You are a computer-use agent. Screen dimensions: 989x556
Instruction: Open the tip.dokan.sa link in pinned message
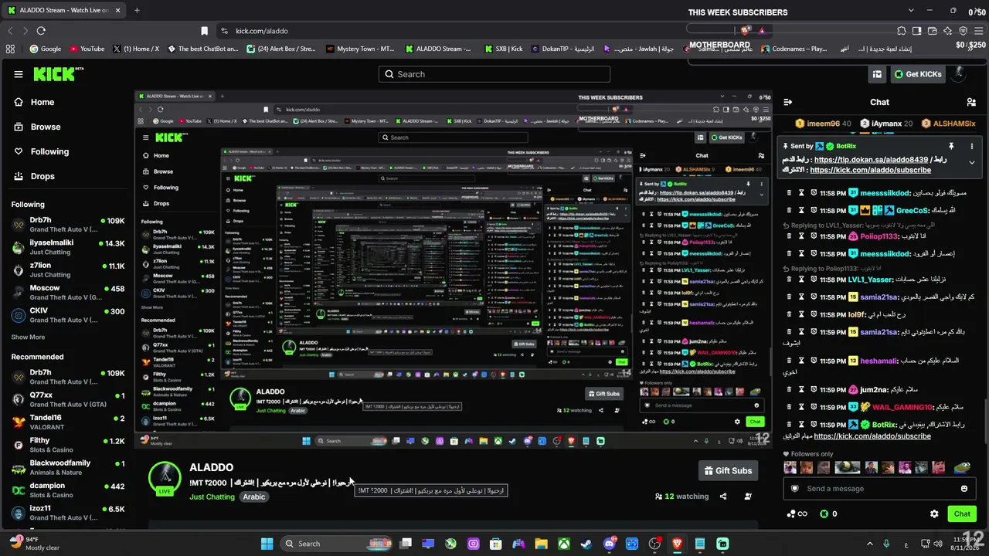(x=871, y=160)
